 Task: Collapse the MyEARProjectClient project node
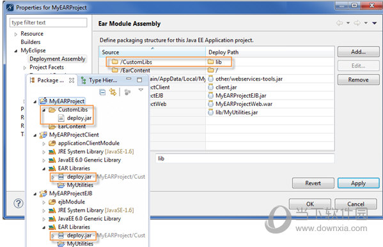35,135
